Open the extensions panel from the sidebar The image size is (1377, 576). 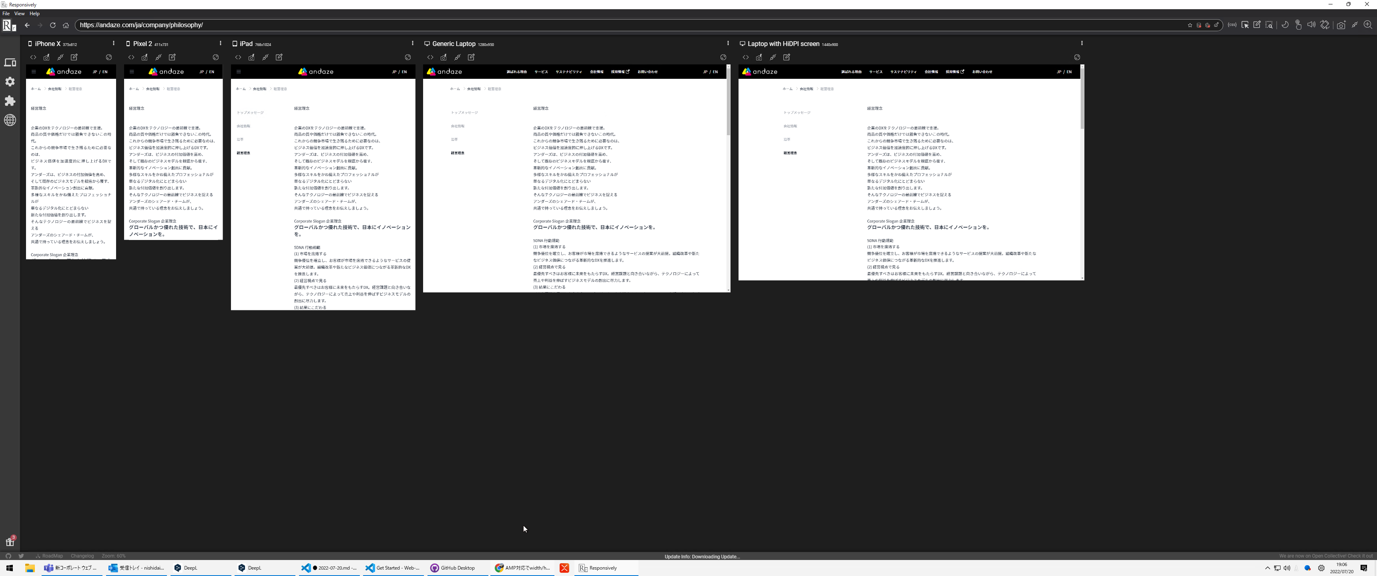click(10, 101)
